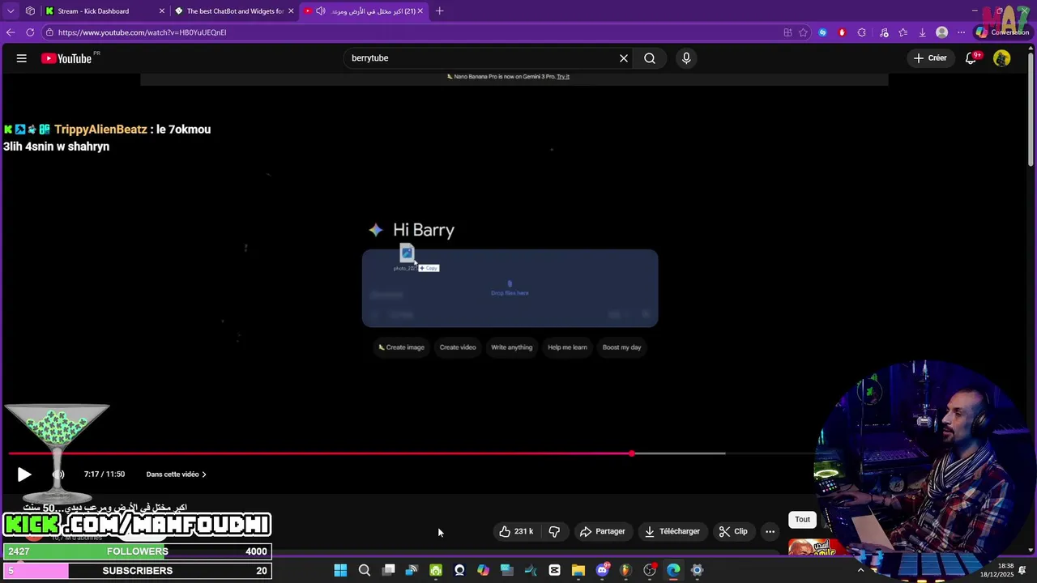Click the 7:17 / 11:50 time display
1037x583 pixels.
tap(104, 474)
